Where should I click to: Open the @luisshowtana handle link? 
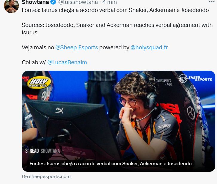pyautogui.click(x=78, y=2)
